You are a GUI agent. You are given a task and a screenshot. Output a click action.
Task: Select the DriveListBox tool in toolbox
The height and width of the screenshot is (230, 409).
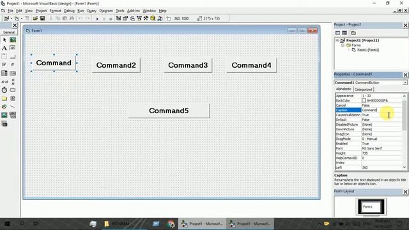click(13, 90)
